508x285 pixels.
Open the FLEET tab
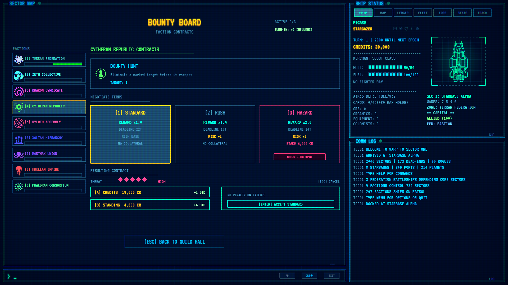point(423,13)
